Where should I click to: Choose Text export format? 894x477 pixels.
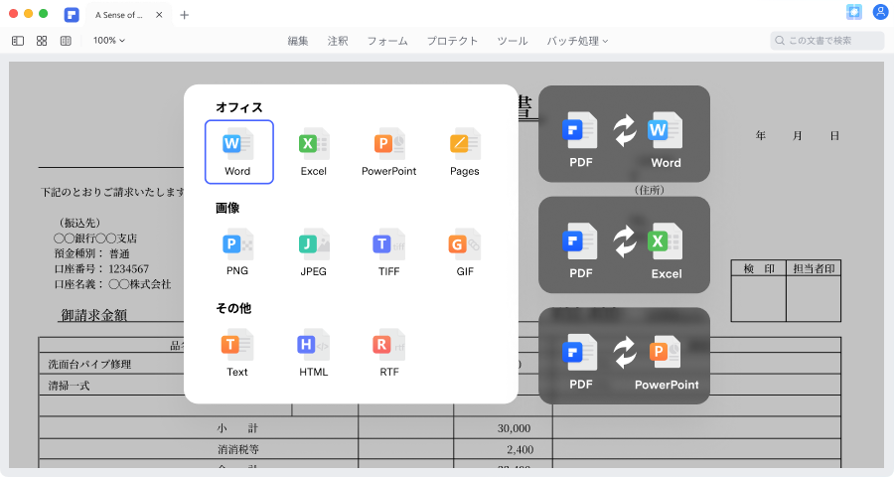point(237,353)
